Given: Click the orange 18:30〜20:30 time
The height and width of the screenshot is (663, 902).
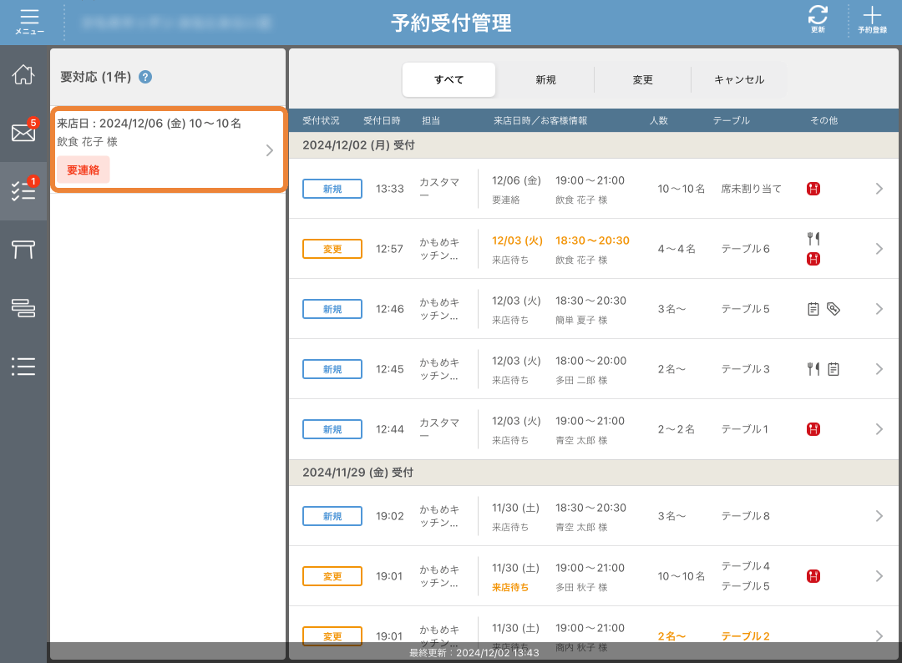Looking at the screenshot, I should 592,240.
